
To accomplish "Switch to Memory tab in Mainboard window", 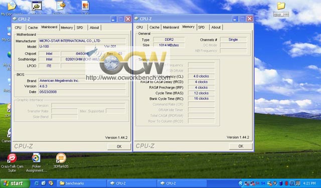I will [x=67, y=28].
